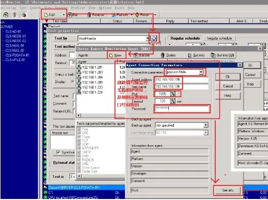Screen dimensions: 268x200
Task: Click Help in Agent Connection Parameters dialog
Action: pos(228,95)
